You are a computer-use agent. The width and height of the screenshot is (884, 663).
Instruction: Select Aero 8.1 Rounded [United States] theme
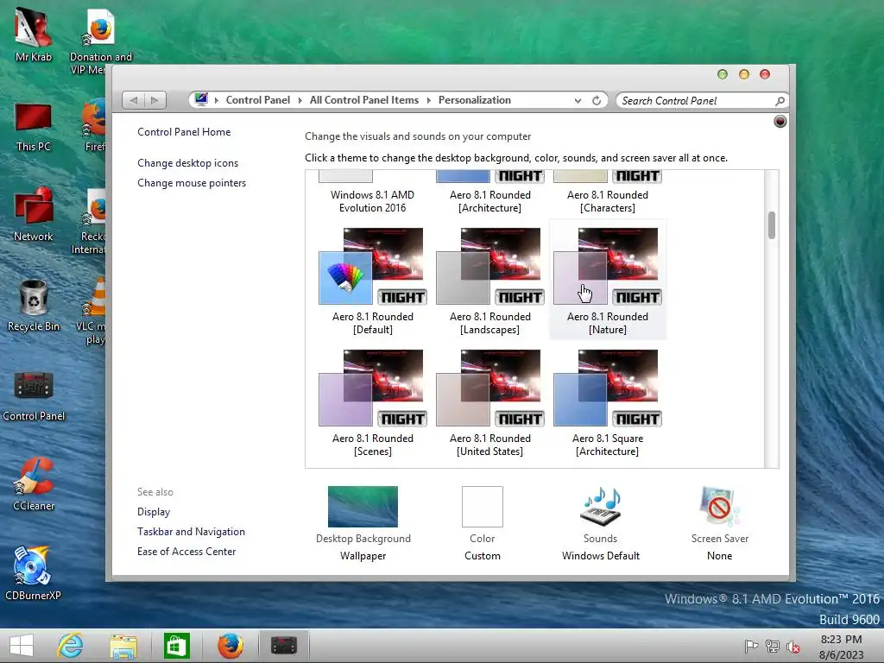(490, 402)
